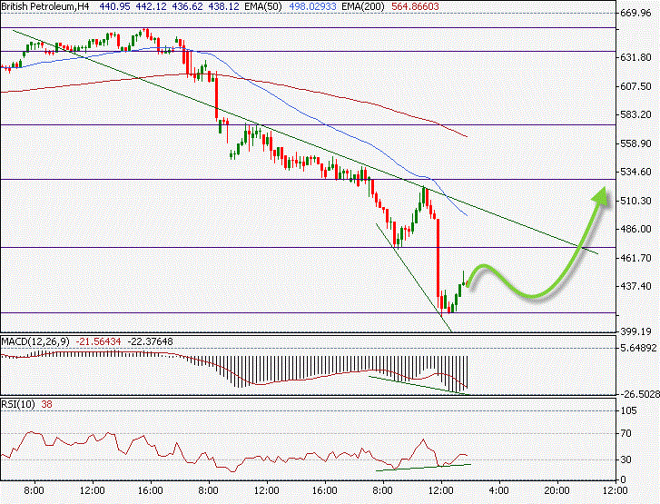Click the 669.96 price axis label
Screen dimensions: 660x504
point(635,13)
